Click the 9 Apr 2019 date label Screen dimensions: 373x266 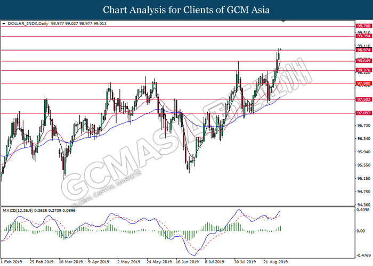point(99,262)
